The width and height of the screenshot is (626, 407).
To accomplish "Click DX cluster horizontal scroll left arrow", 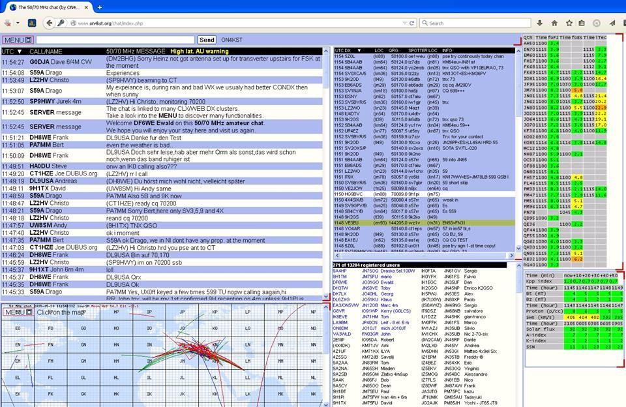I will 337,255.
